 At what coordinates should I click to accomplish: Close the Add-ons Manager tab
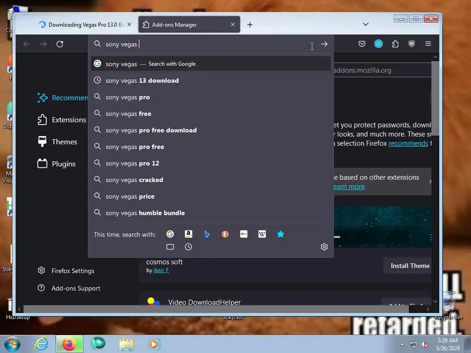[x=232, y=24]
